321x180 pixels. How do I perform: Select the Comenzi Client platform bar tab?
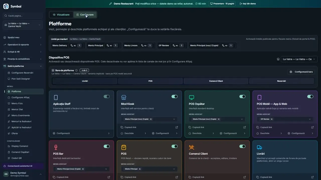(x=216, y=81)
